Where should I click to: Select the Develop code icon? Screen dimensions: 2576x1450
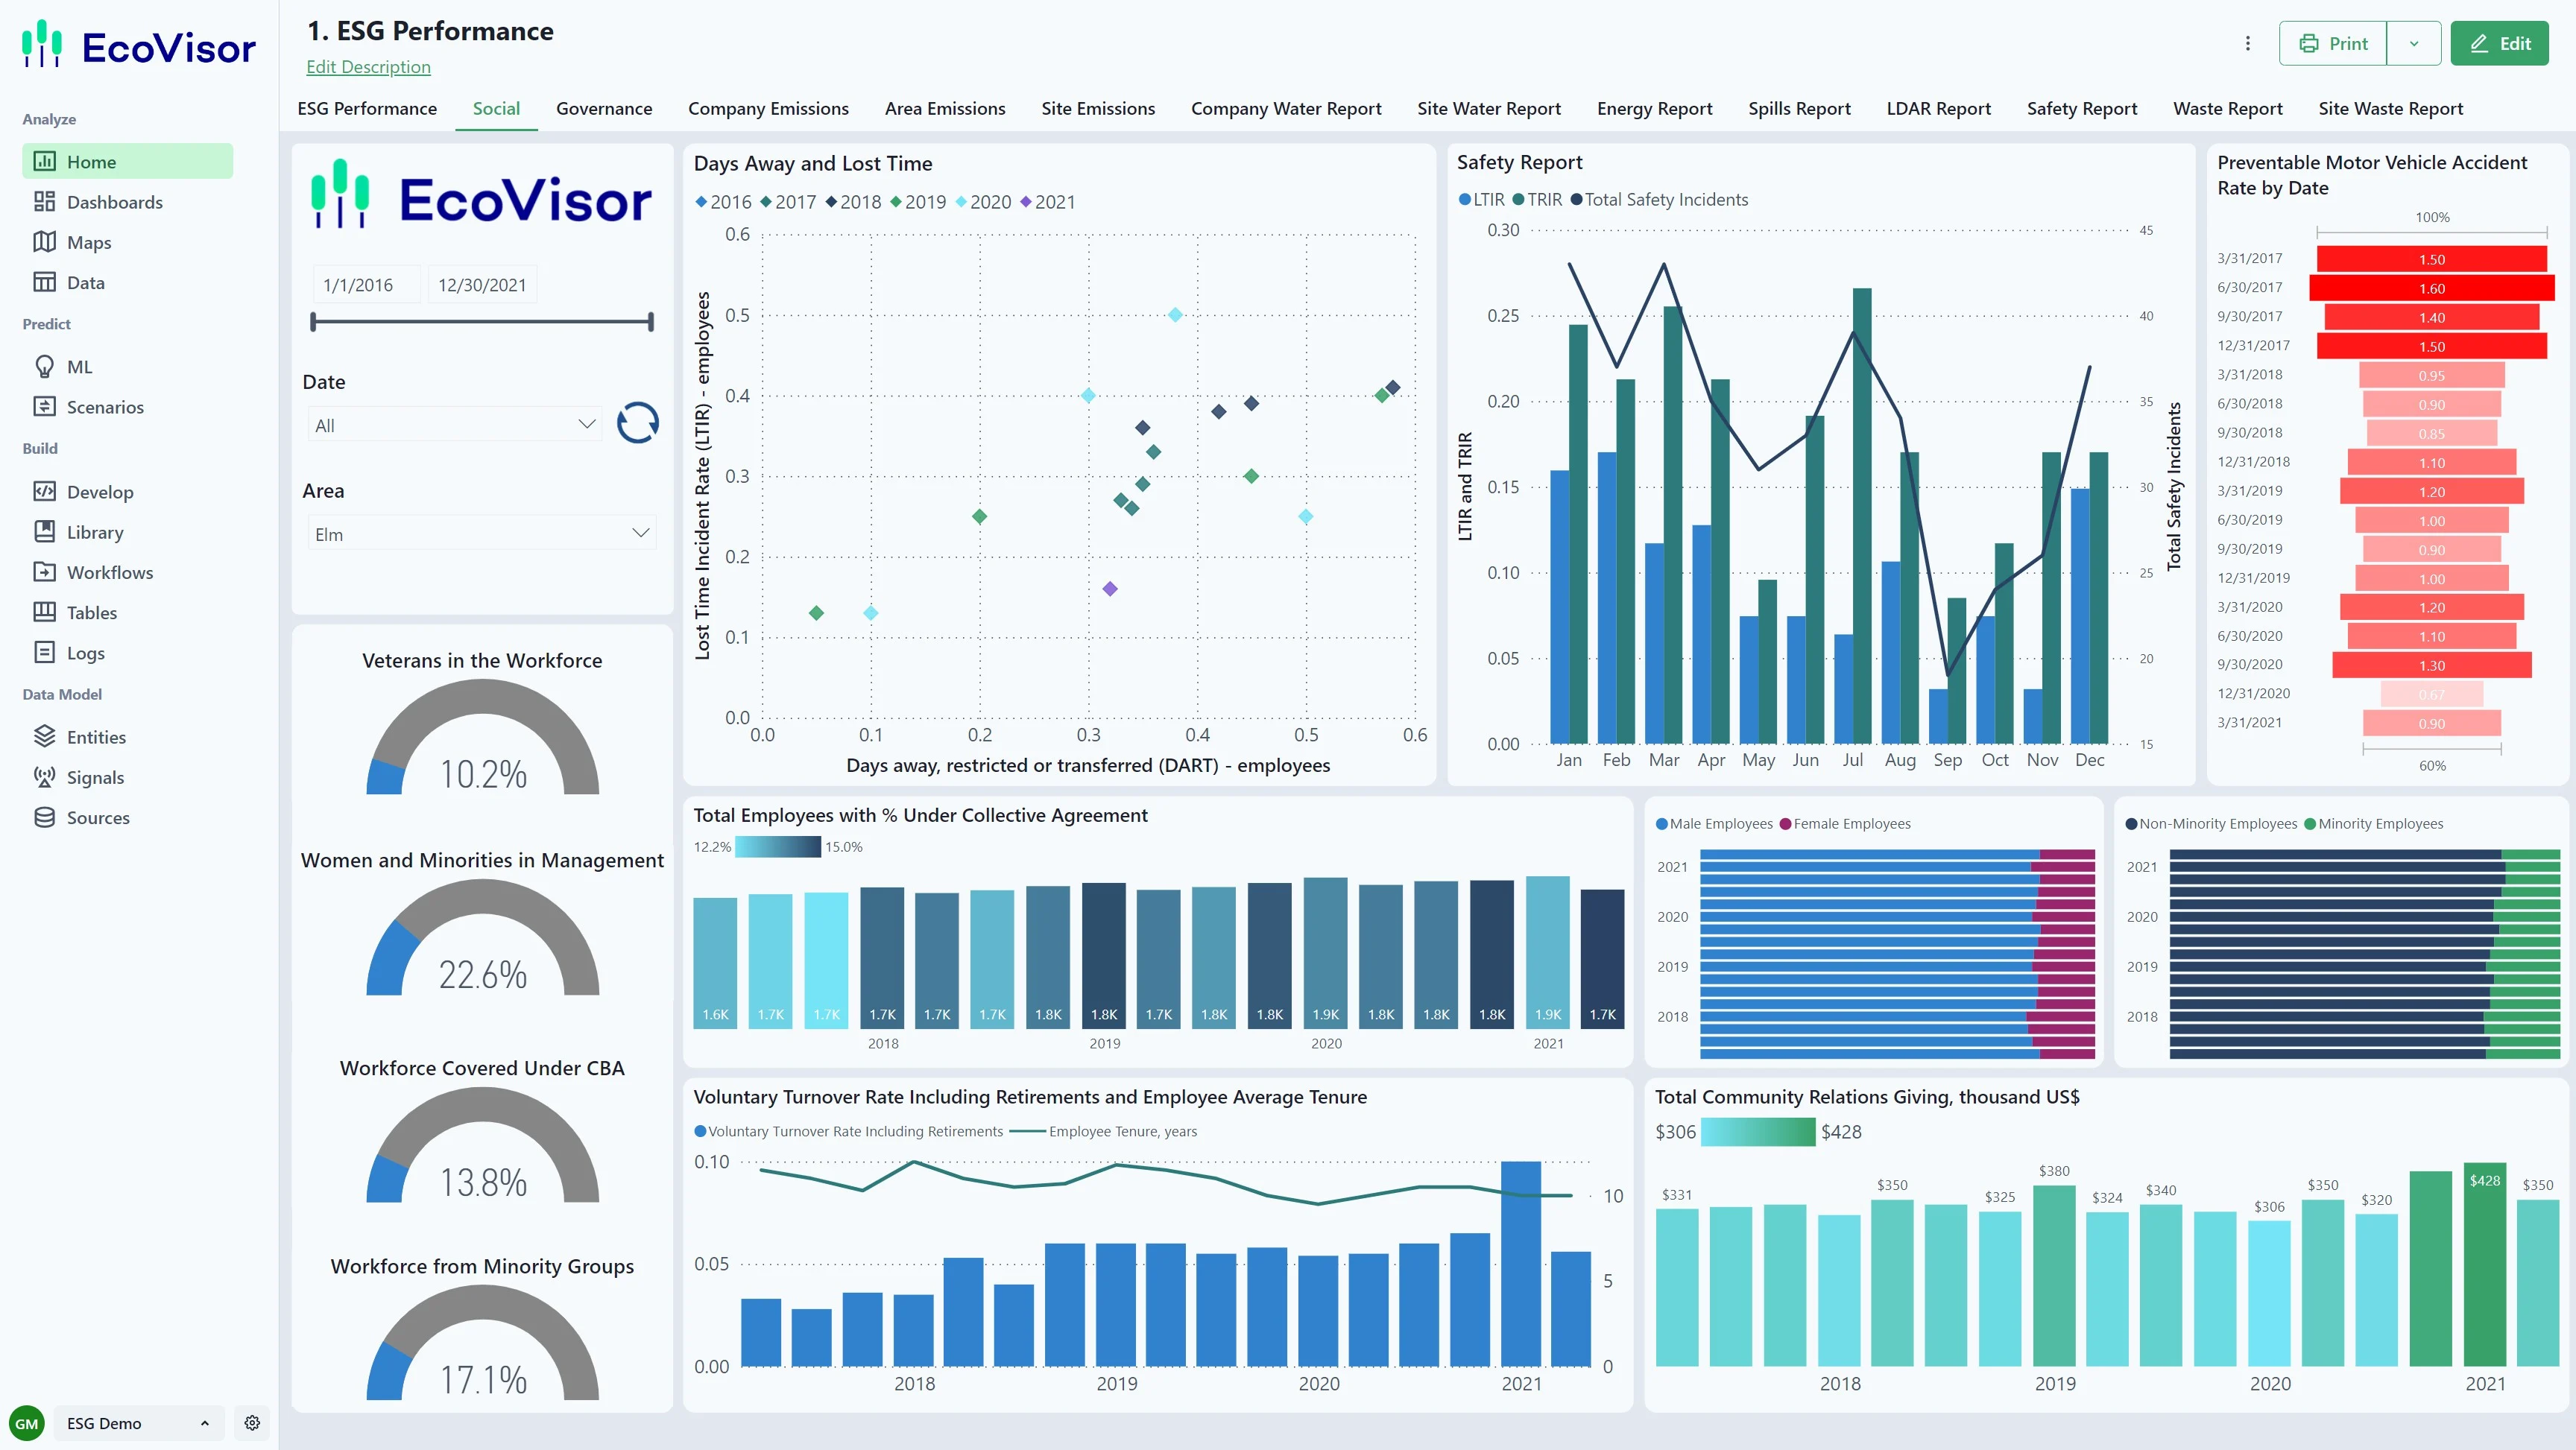point(44,491)
